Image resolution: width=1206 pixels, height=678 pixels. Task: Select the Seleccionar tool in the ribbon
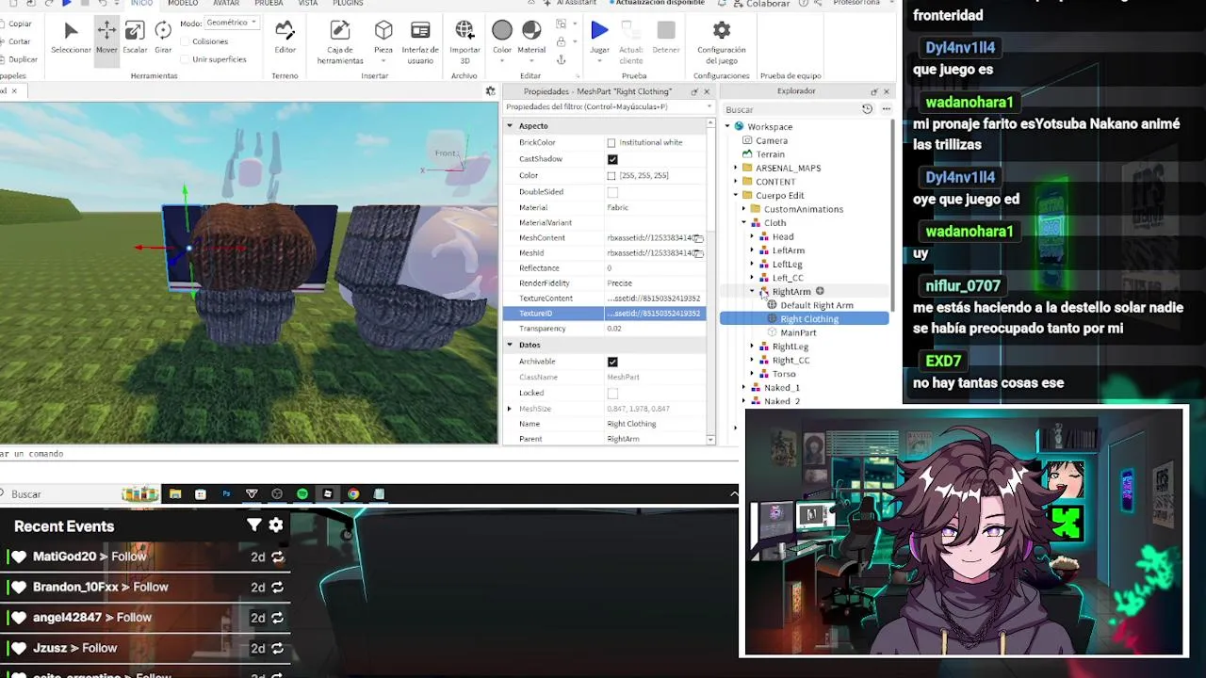tap(71, 38)
